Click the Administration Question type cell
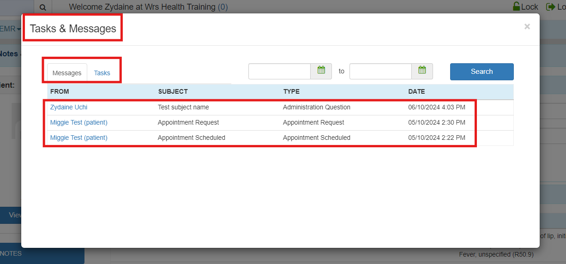Viewport: 566px width, 264px height. click(x=316, y=107)
